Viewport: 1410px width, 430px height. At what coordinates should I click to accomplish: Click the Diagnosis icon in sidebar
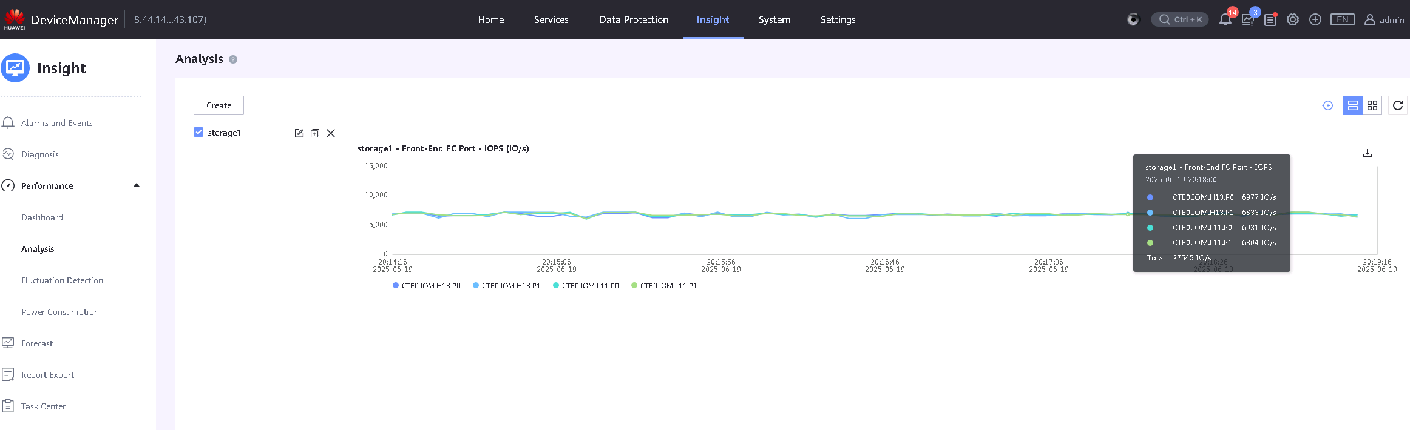click(8, 154)
